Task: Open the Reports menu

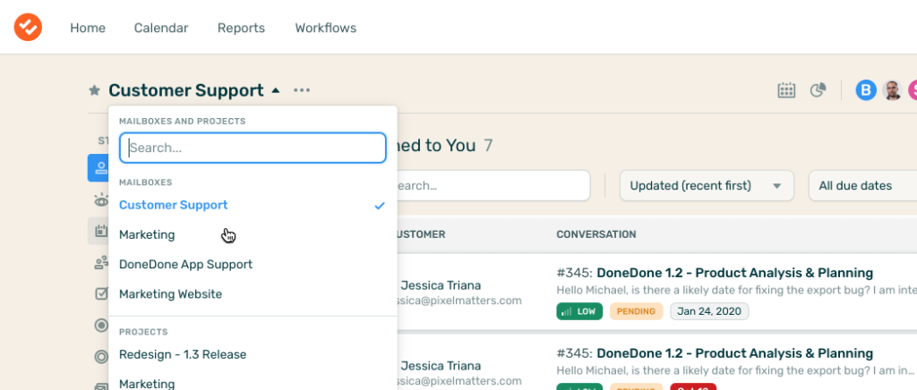Action: pyautogui.click(x=241, y=28)
